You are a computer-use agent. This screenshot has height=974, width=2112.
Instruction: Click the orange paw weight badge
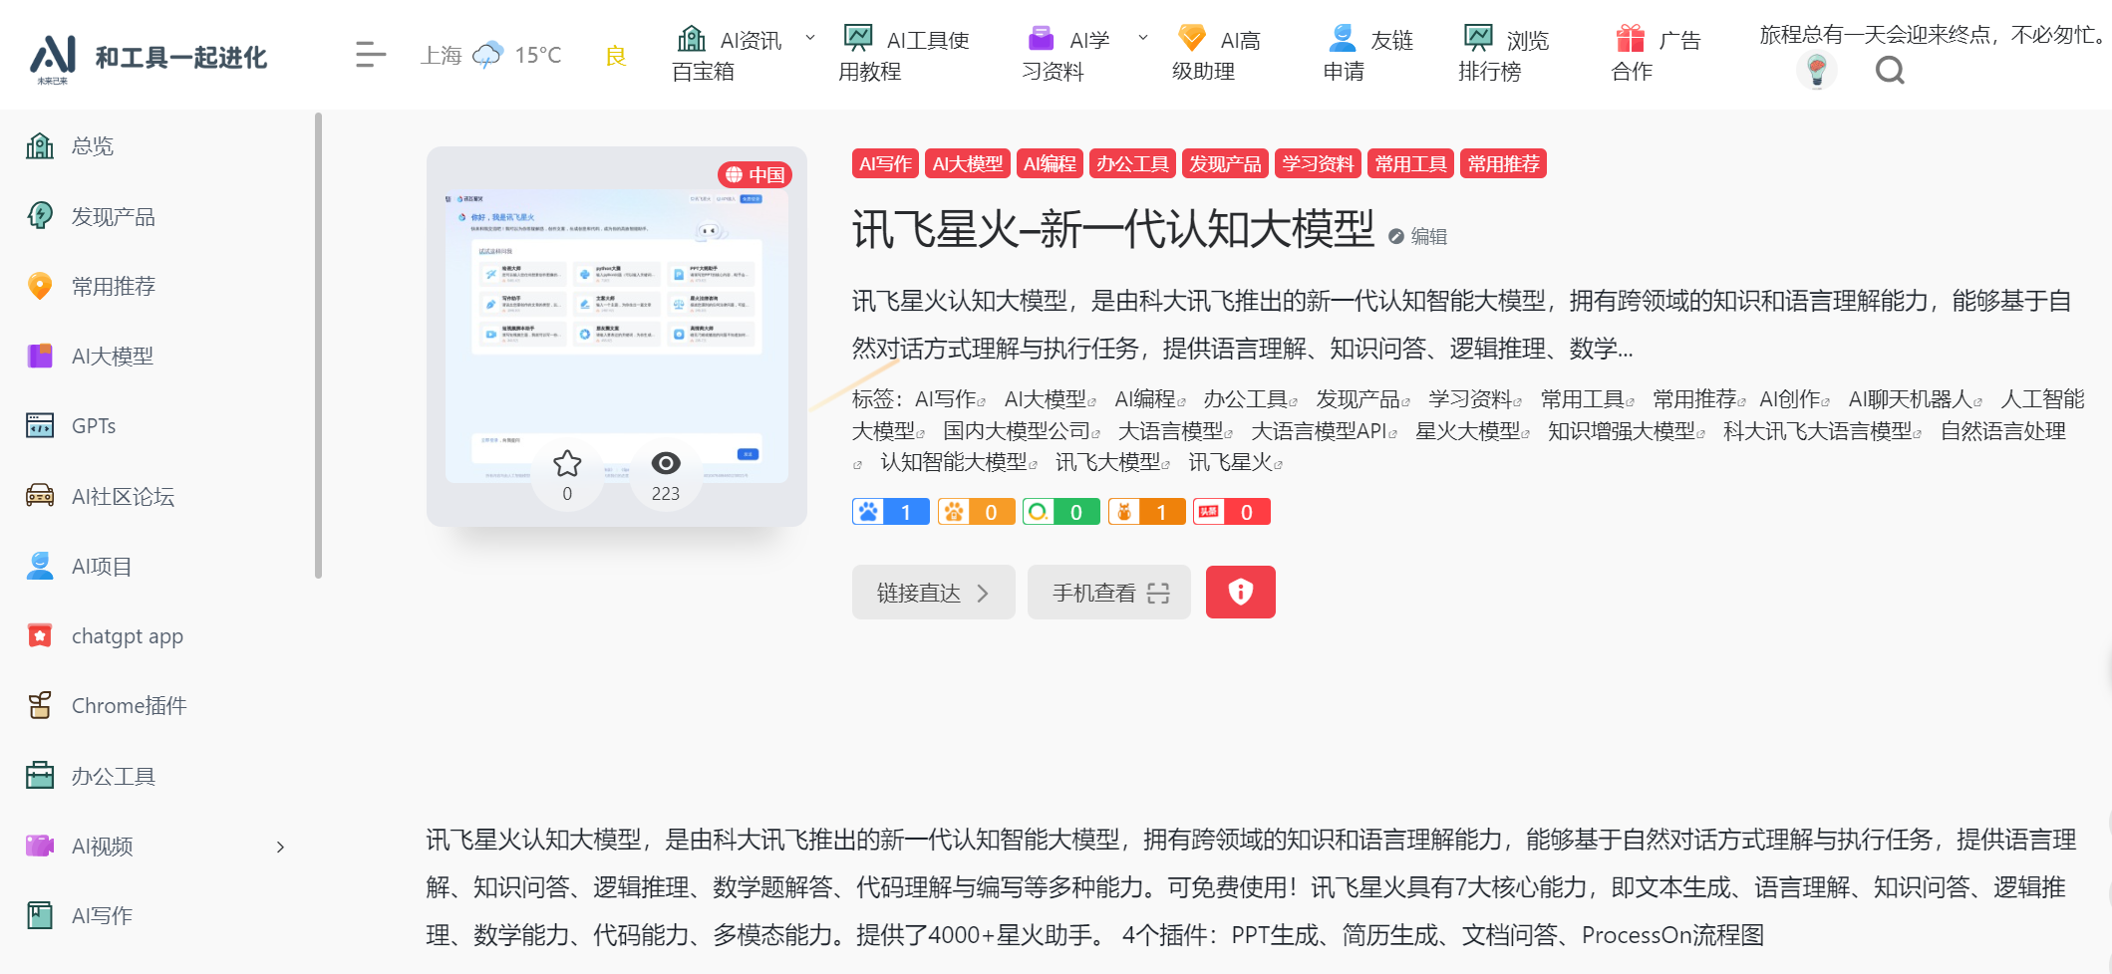pyautogui.click(x=976, y=512)
